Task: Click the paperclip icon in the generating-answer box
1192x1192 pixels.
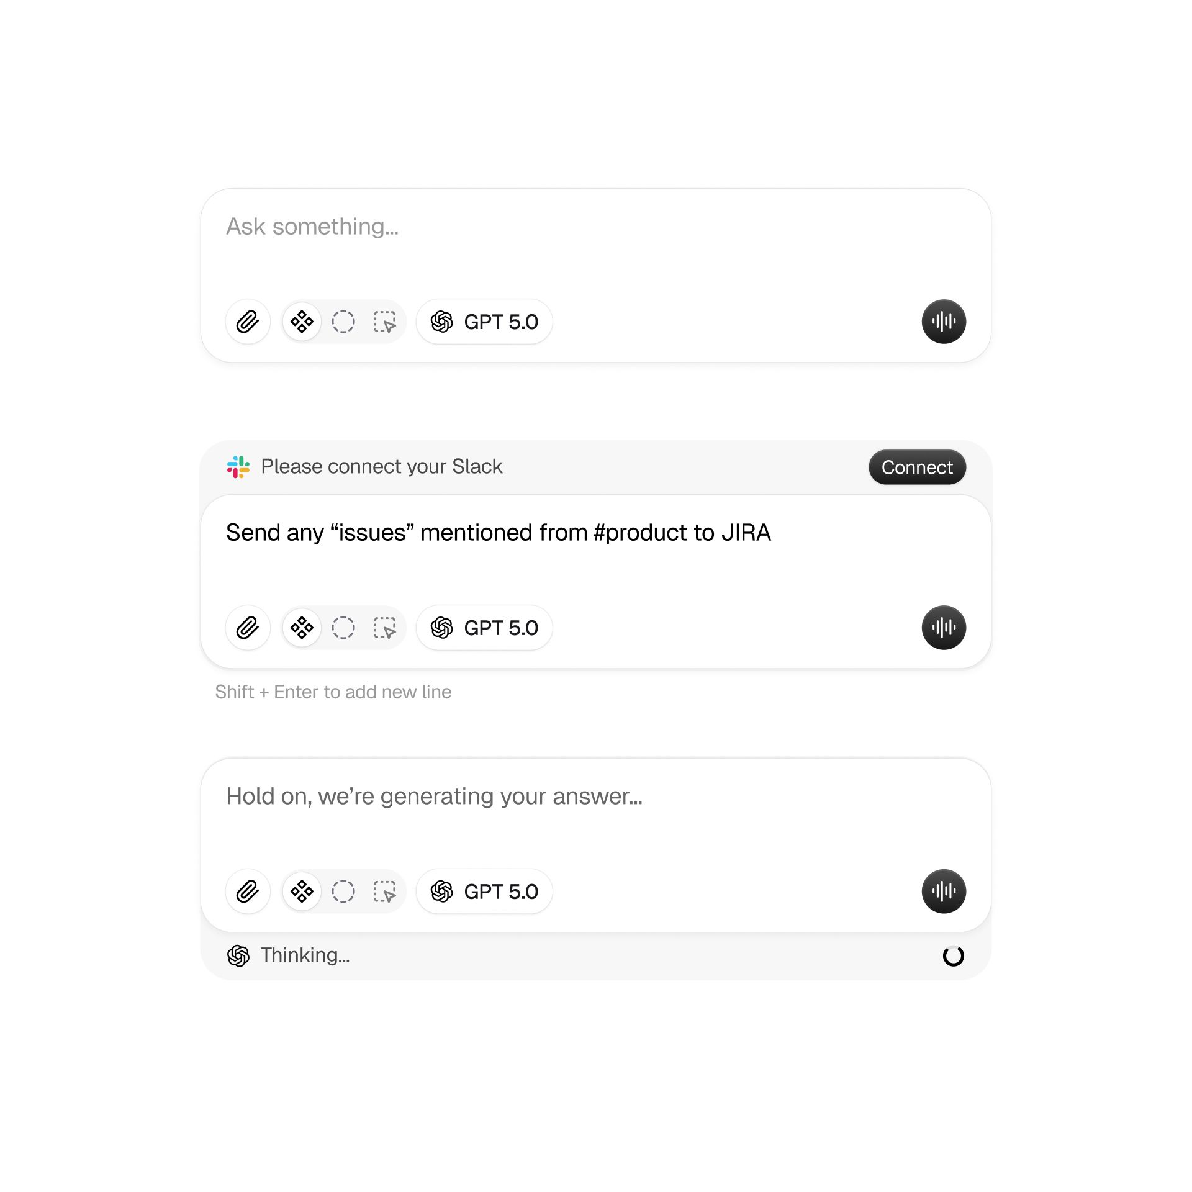Action: pos(248,892)
